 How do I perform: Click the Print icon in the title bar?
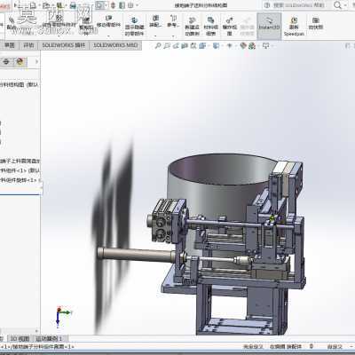click(x=73, y=5)
